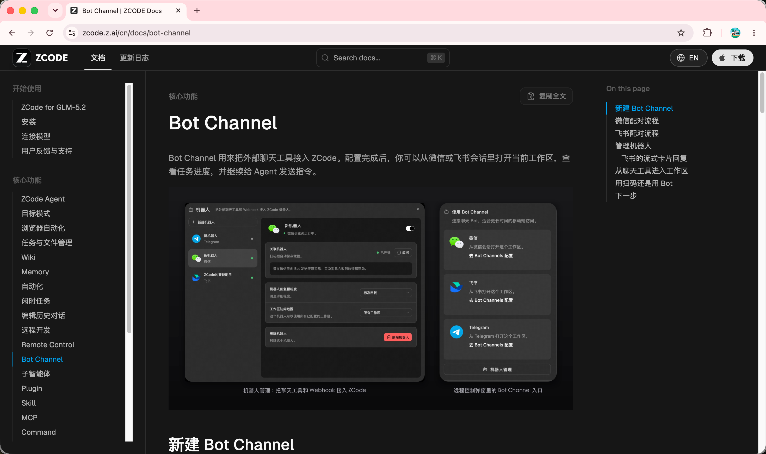Open 远程开发 in the sidebar

(x=36, y=330)
